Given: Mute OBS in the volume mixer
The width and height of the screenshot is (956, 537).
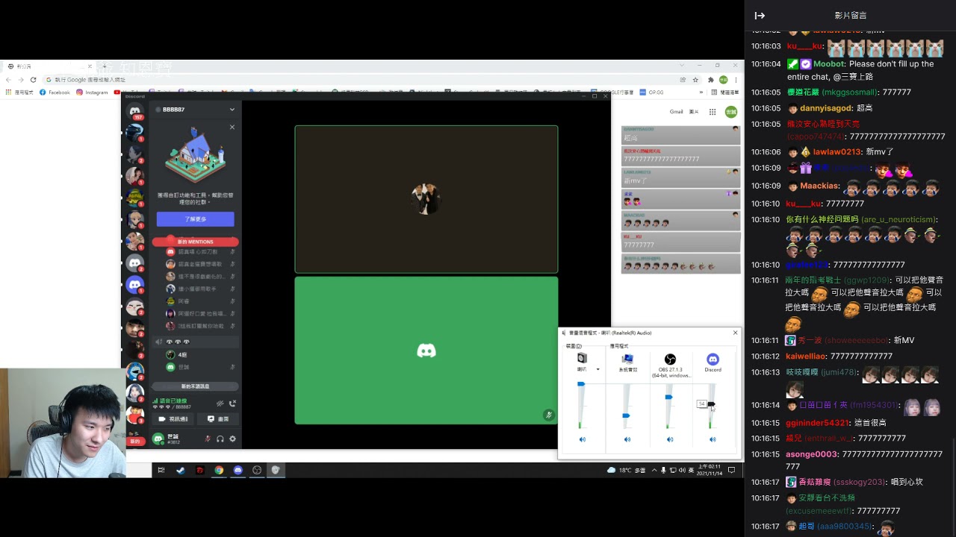Looking at the screenshot, I should (670, 439).
